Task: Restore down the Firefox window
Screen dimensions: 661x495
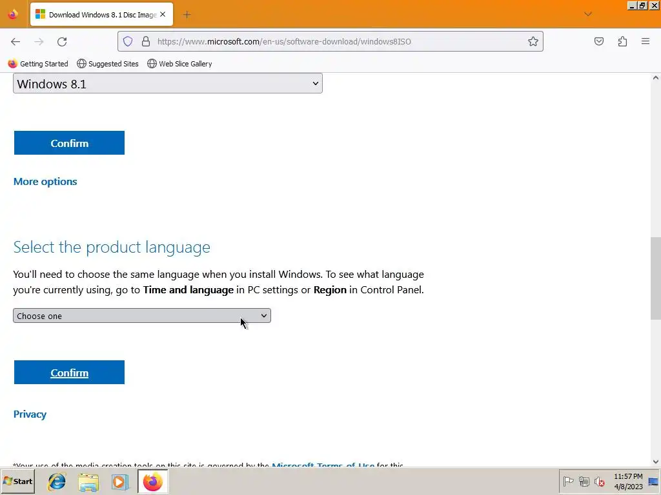Action: [x=642, y=5]
